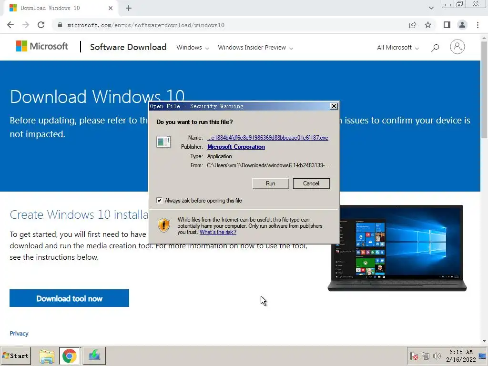Image resolution: width=488 pixels, height=366 pixels.
Task: Click the Microsoft site search magnifier
Action: coord(435,47)
